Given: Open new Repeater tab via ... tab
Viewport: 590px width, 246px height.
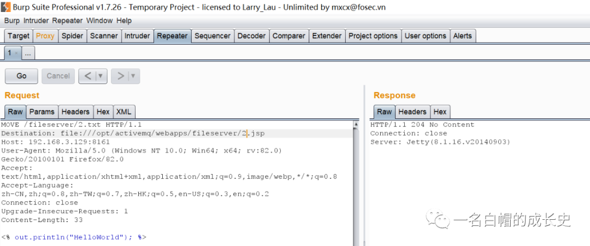Looking at the screenshot, I should point(28,53).
